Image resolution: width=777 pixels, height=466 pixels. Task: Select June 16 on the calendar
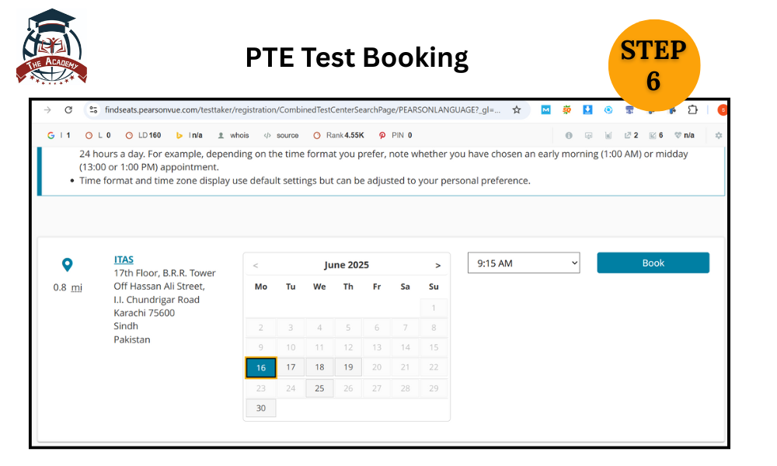(261, 367)
